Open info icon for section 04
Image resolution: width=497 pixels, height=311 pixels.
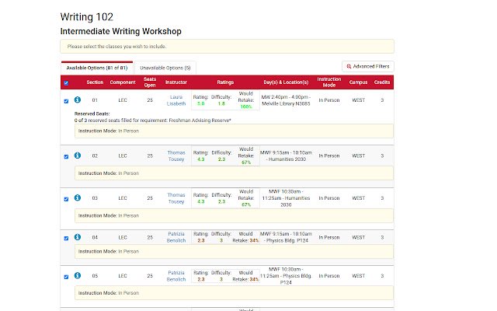pos(78,237)
